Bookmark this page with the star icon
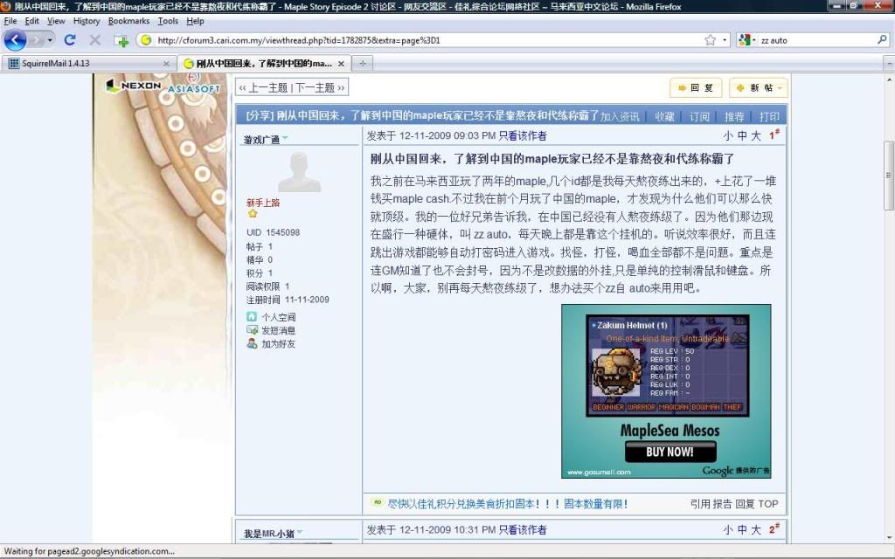The width and height of the screenshot is (895, 559). pyautogui.click(x=710, y=40)
